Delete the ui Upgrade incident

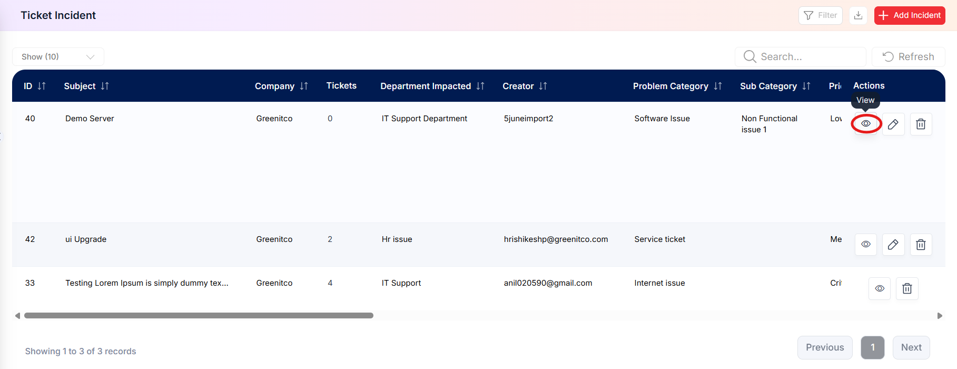point(921,245)
